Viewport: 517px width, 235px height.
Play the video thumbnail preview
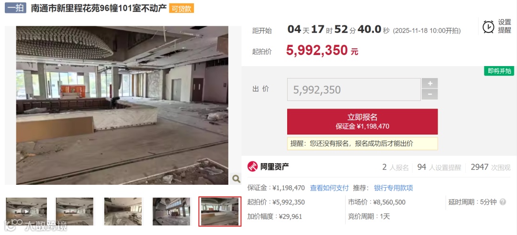pos(26,211)
